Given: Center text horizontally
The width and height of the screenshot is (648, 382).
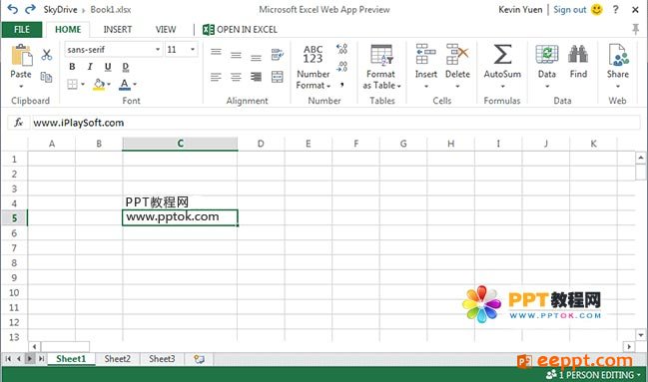Looking at the screenshot, I should click(236, 77).
